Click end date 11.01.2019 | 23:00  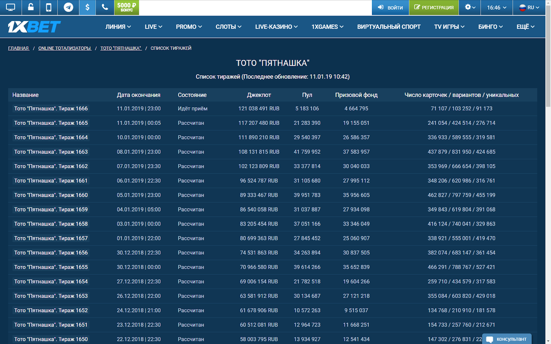point(139,109)
